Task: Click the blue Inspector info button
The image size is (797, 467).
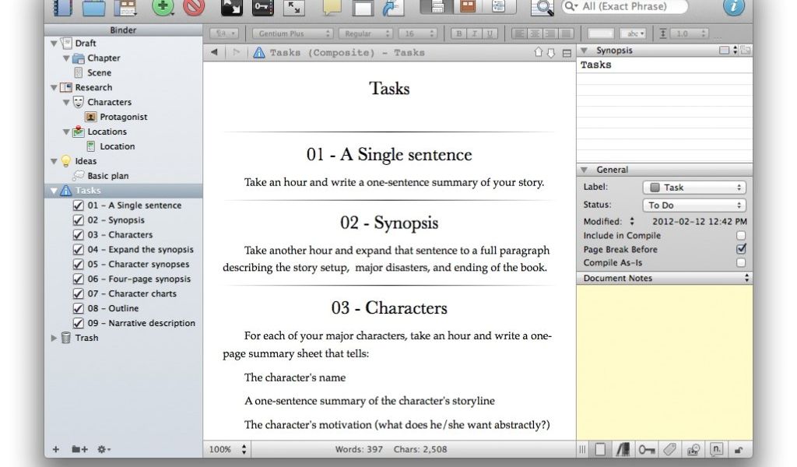Action: click(733, 7)
